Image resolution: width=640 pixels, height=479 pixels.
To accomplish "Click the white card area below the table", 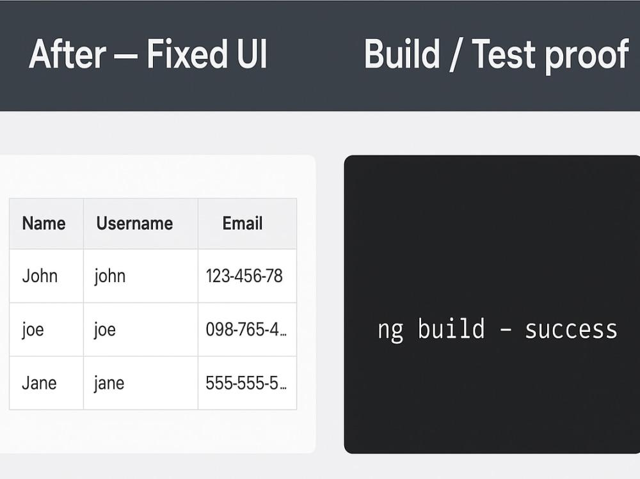I will click(157, 431).
